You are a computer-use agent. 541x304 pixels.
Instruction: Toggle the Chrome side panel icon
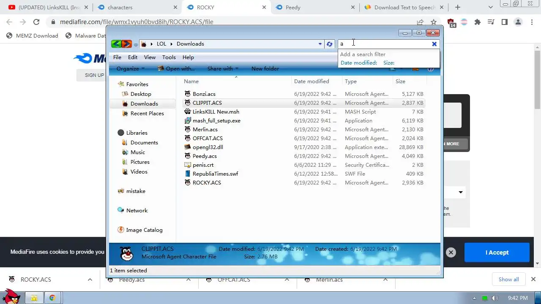pos(504,22)
